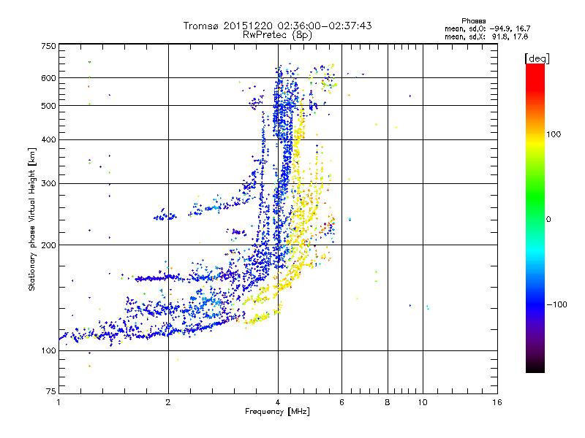Select the 'mean, sd,O: -94.9, 16.7' line

487,28
